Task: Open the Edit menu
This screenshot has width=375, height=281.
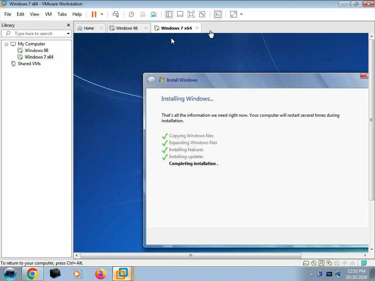Action: (21, 14)
